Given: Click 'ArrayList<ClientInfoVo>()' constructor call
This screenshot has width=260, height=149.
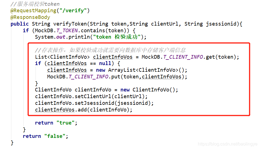Looking at the screenshot, I should click(x=146, y=70).
